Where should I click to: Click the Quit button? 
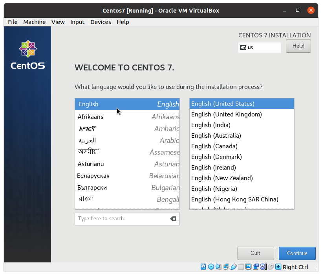tap(256, 253)
